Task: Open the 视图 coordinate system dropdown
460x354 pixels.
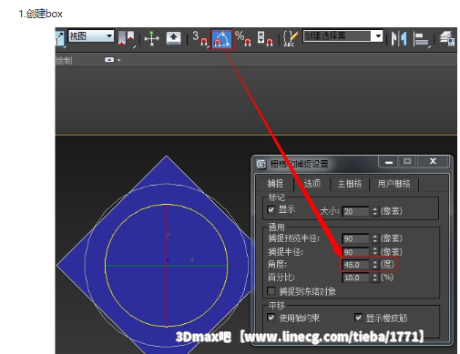Action: (91, 36)
